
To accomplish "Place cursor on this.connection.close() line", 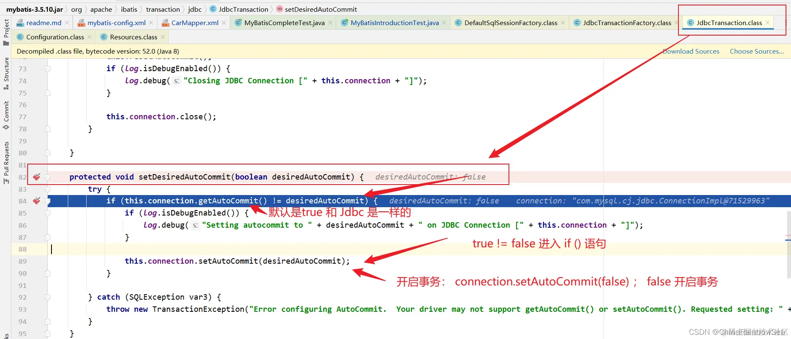I will click(x=161, y=117).
